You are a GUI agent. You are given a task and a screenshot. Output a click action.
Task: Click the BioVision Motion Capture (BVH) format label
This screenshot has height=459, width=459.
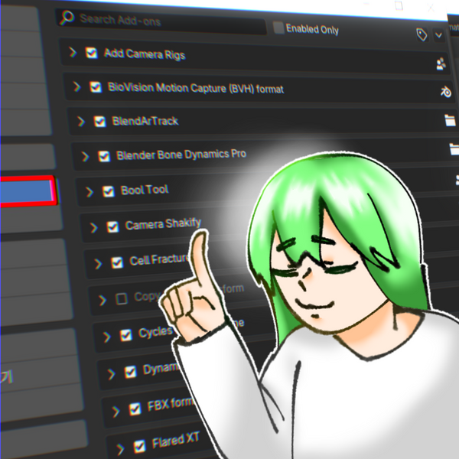(x=196, y=89)
